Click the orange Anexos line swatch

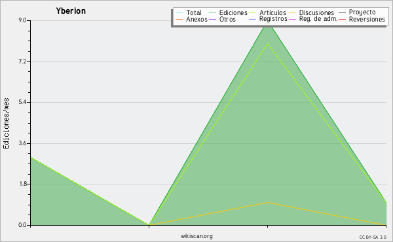pos(179,19)
